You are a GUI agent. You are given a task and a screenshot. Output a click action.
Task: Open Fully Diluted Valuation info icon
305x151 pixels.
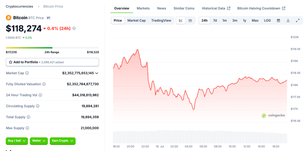tap(44, 84)
